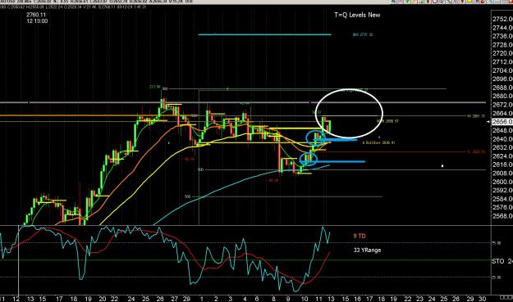Click date label 1 on time axis

pos(202,299)
